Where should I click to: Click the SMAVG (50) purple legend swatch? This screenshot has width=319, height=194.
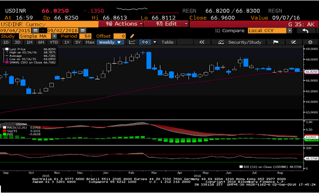[x=7, y=62]
